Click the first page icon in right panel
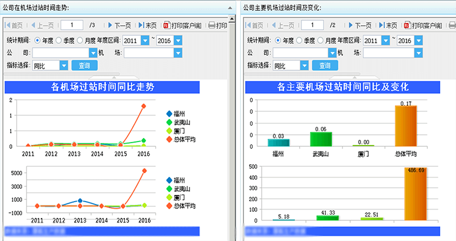Image resolution: width=456 pixels, height=241 pixels. point(248,25)
